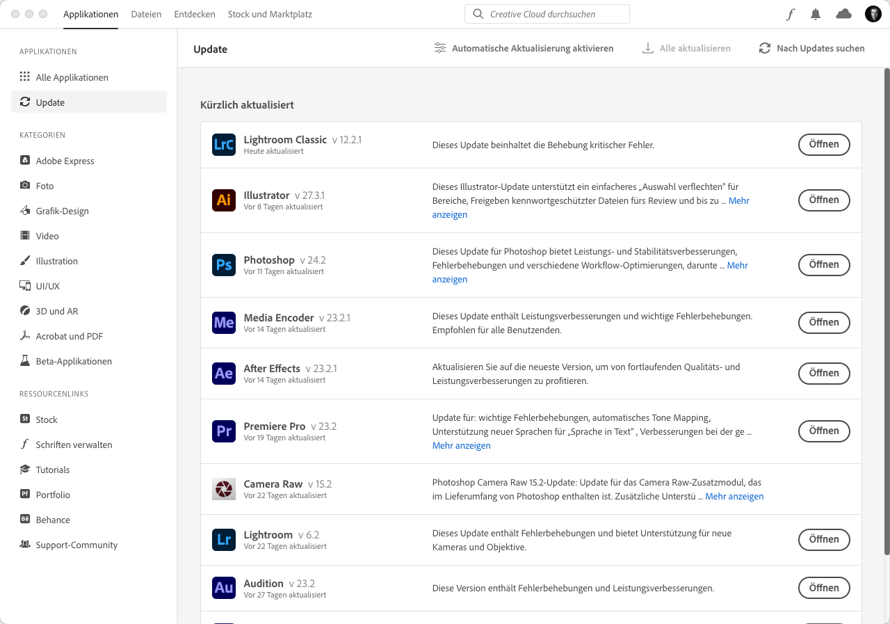Click the cloud storage icon
The image size is (890, 624).
pos(843,13)
